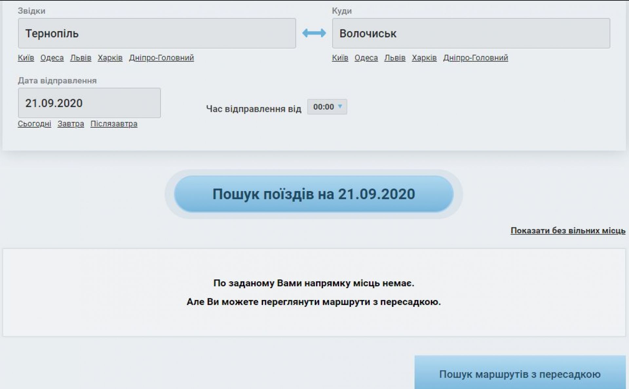Click the destination field Волочиськ
629x389 pixels.
pyautogui.click(x=471, y=33)
